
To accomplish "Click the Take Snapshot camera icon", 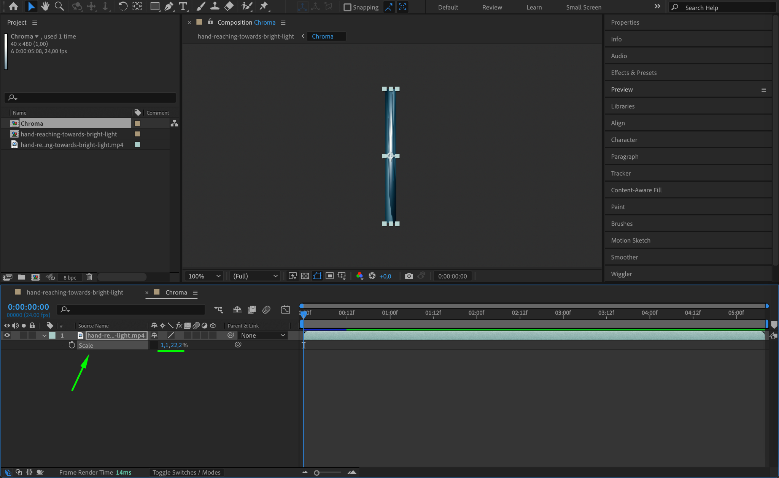I will (x=409, y=276).
